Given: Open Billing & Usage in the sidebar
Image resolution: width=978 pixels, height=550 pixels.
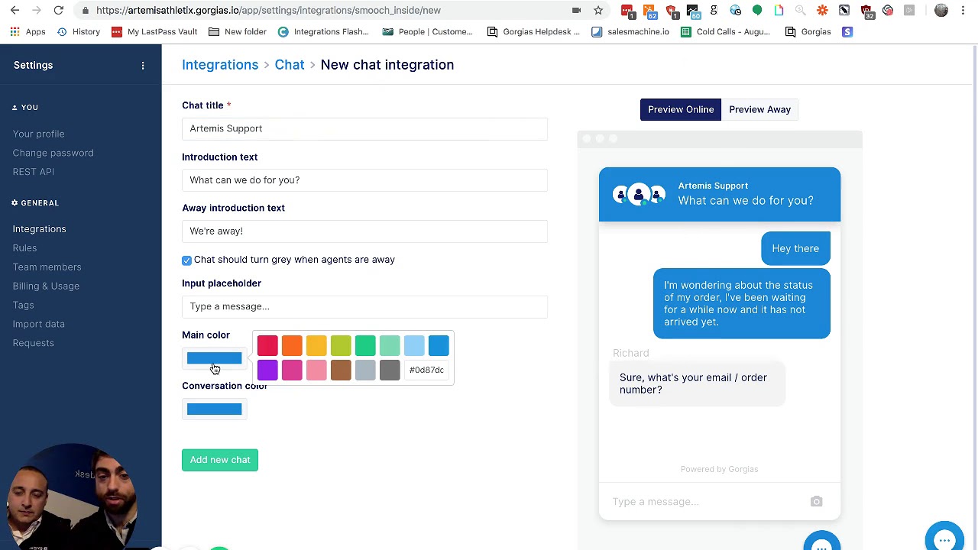Looking at the screenshot, I should (46, 286).
